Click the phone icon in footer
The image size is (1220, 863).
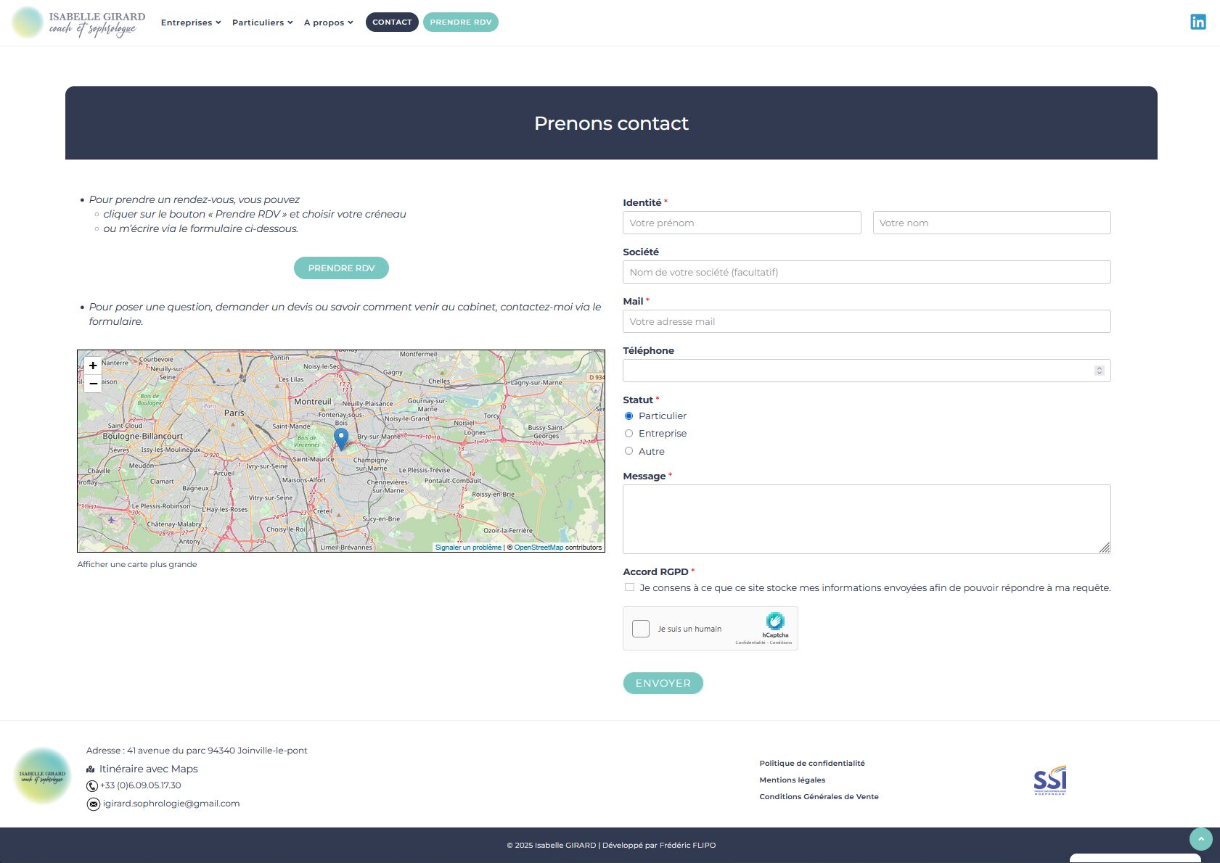[x=92, y=786]
